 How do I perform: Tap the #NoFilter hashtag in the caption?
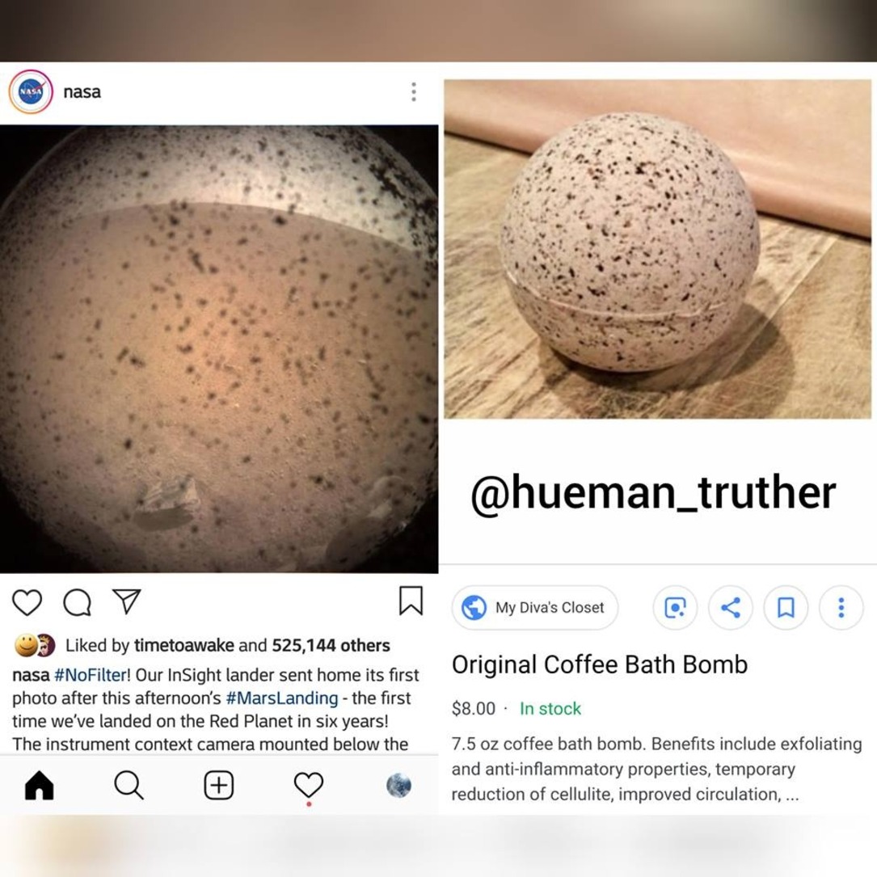click(x=91, y=675)
